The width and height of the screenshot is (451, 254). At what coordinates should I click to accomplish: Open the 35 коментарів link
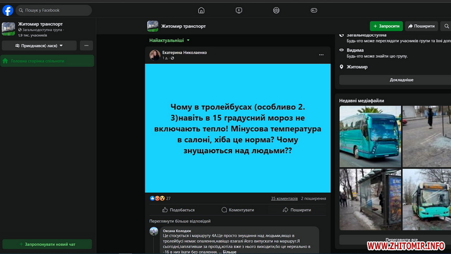pos(284,198)
